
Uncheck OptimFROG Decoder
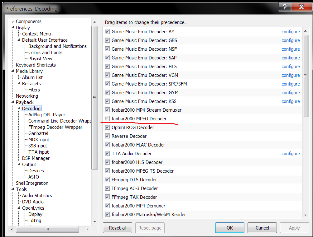107,127
